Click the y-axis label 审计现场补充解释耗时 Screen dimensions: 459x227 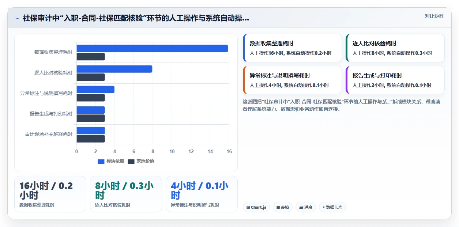(x=49, y=134)
